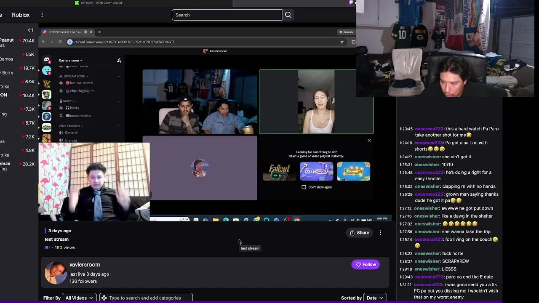Add a channel under Voice Channels
The width and height of the screenshot is (539, 303).
(x=119, y=126)
